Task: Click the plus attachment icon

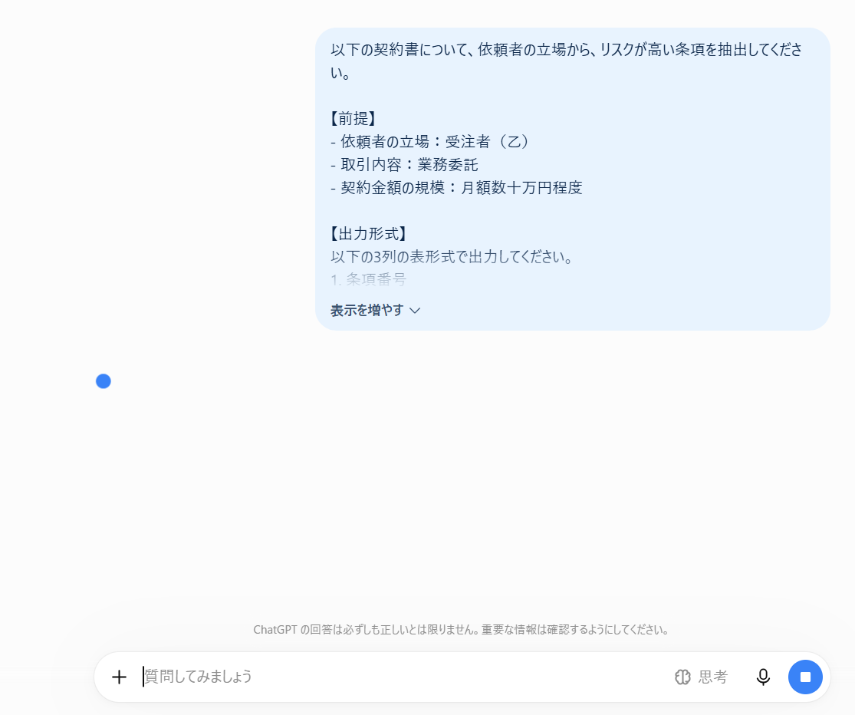Action: point(119,677)
